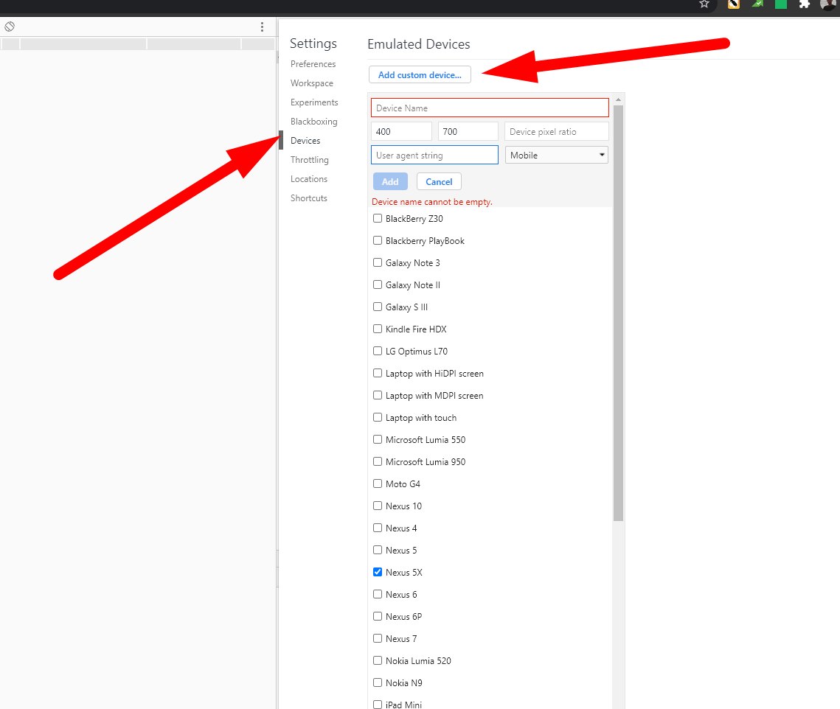Viewport: 840px width, 709px height.
Task: Click the scrollbar up arrow in the device list
Action: (618, 99)
